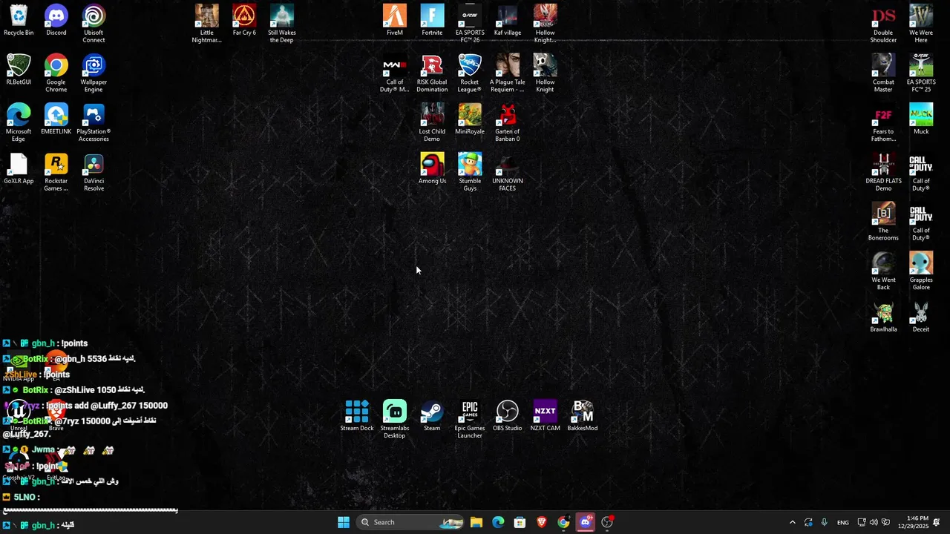Open Garten of Banban 0 shortcut
Screen dimensions: 950x534
click(x=508, y=122)
